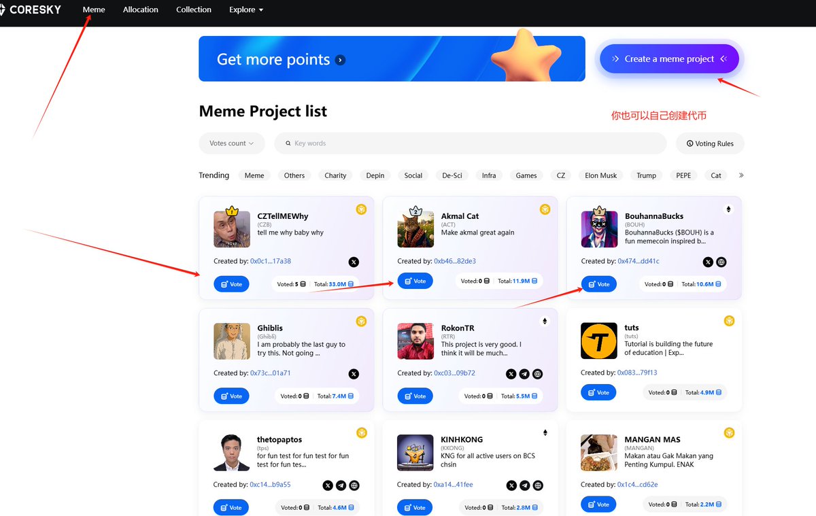The width and height of the screenshot is (816, 516).
Task: Visit KINHKONG's website globe icon
Action: pyautogui.click(x=538, y=485)
